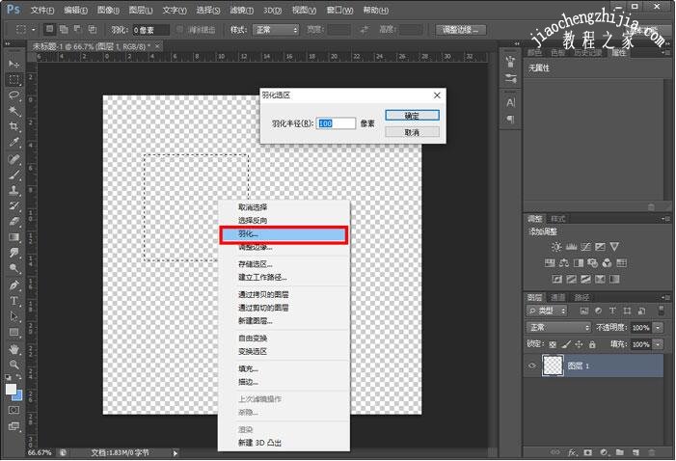Select the Move tool in toolbar

pyautogui.click(x=14, y=64)
